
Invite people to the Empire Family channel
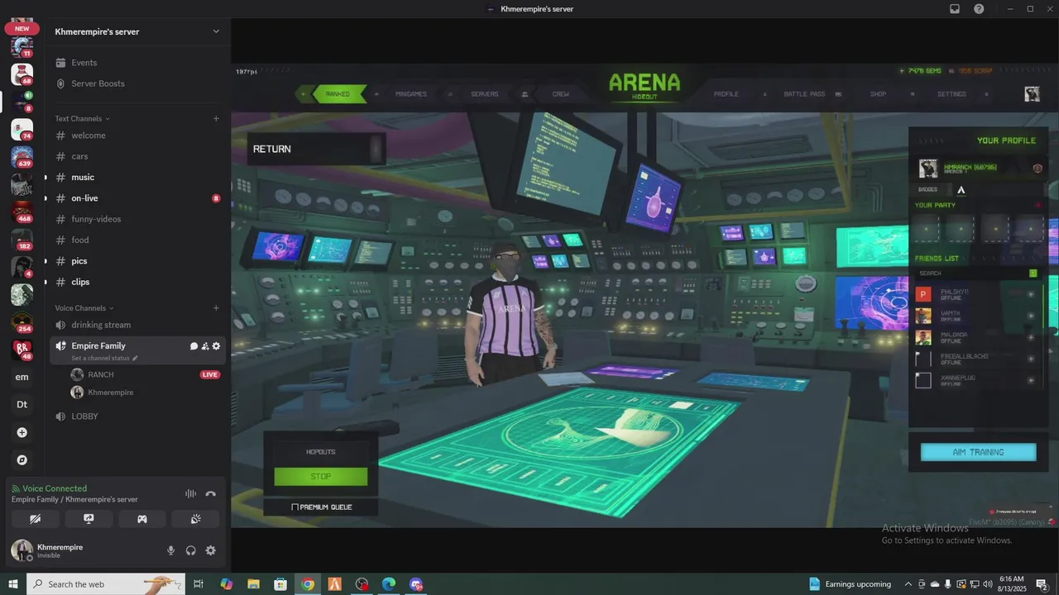pyautogui.click(x=205, y=346)
